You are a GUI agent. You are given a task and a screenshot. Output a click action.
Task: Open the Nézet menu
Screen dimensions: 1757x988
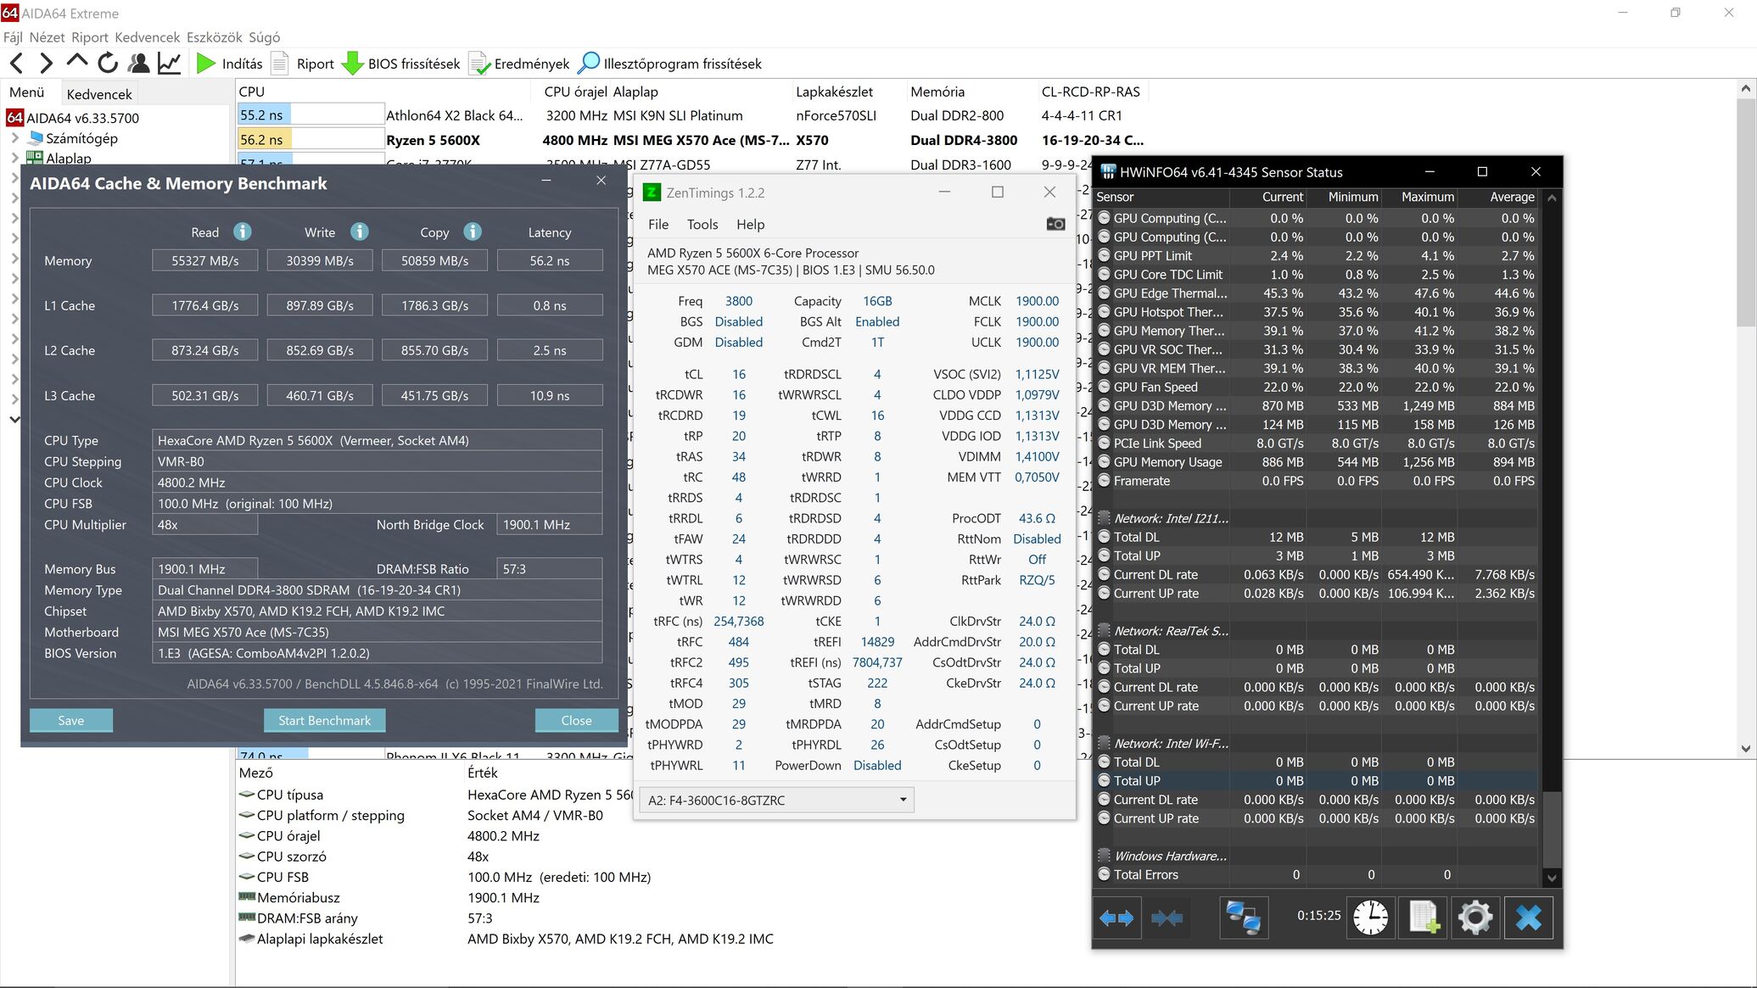pyautogui.click(x=47, y=37)
